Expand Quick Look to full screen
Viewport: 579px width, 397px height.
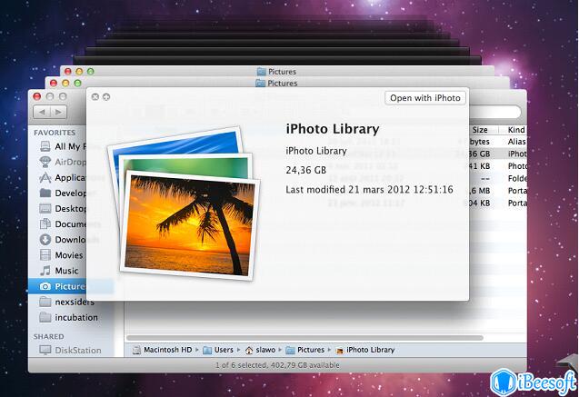(106, 96)
